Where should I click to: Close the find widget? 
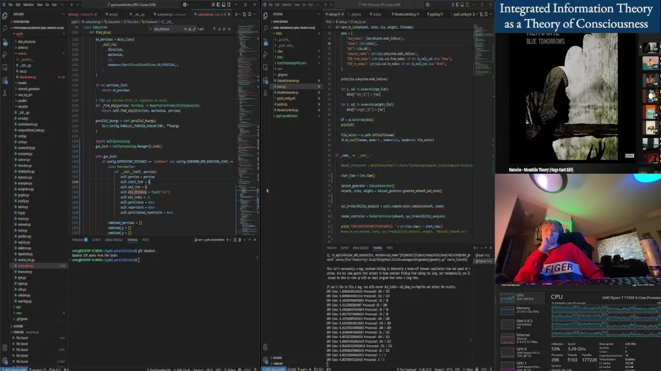[229, 29]
